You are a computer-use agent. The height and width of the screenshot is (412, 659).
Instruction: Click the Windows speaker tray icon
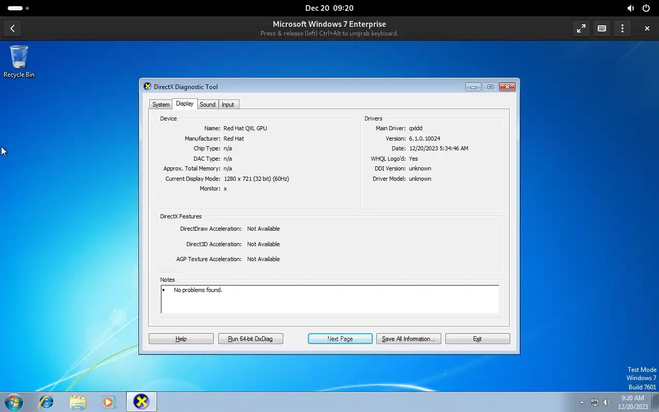pos(606,402)
